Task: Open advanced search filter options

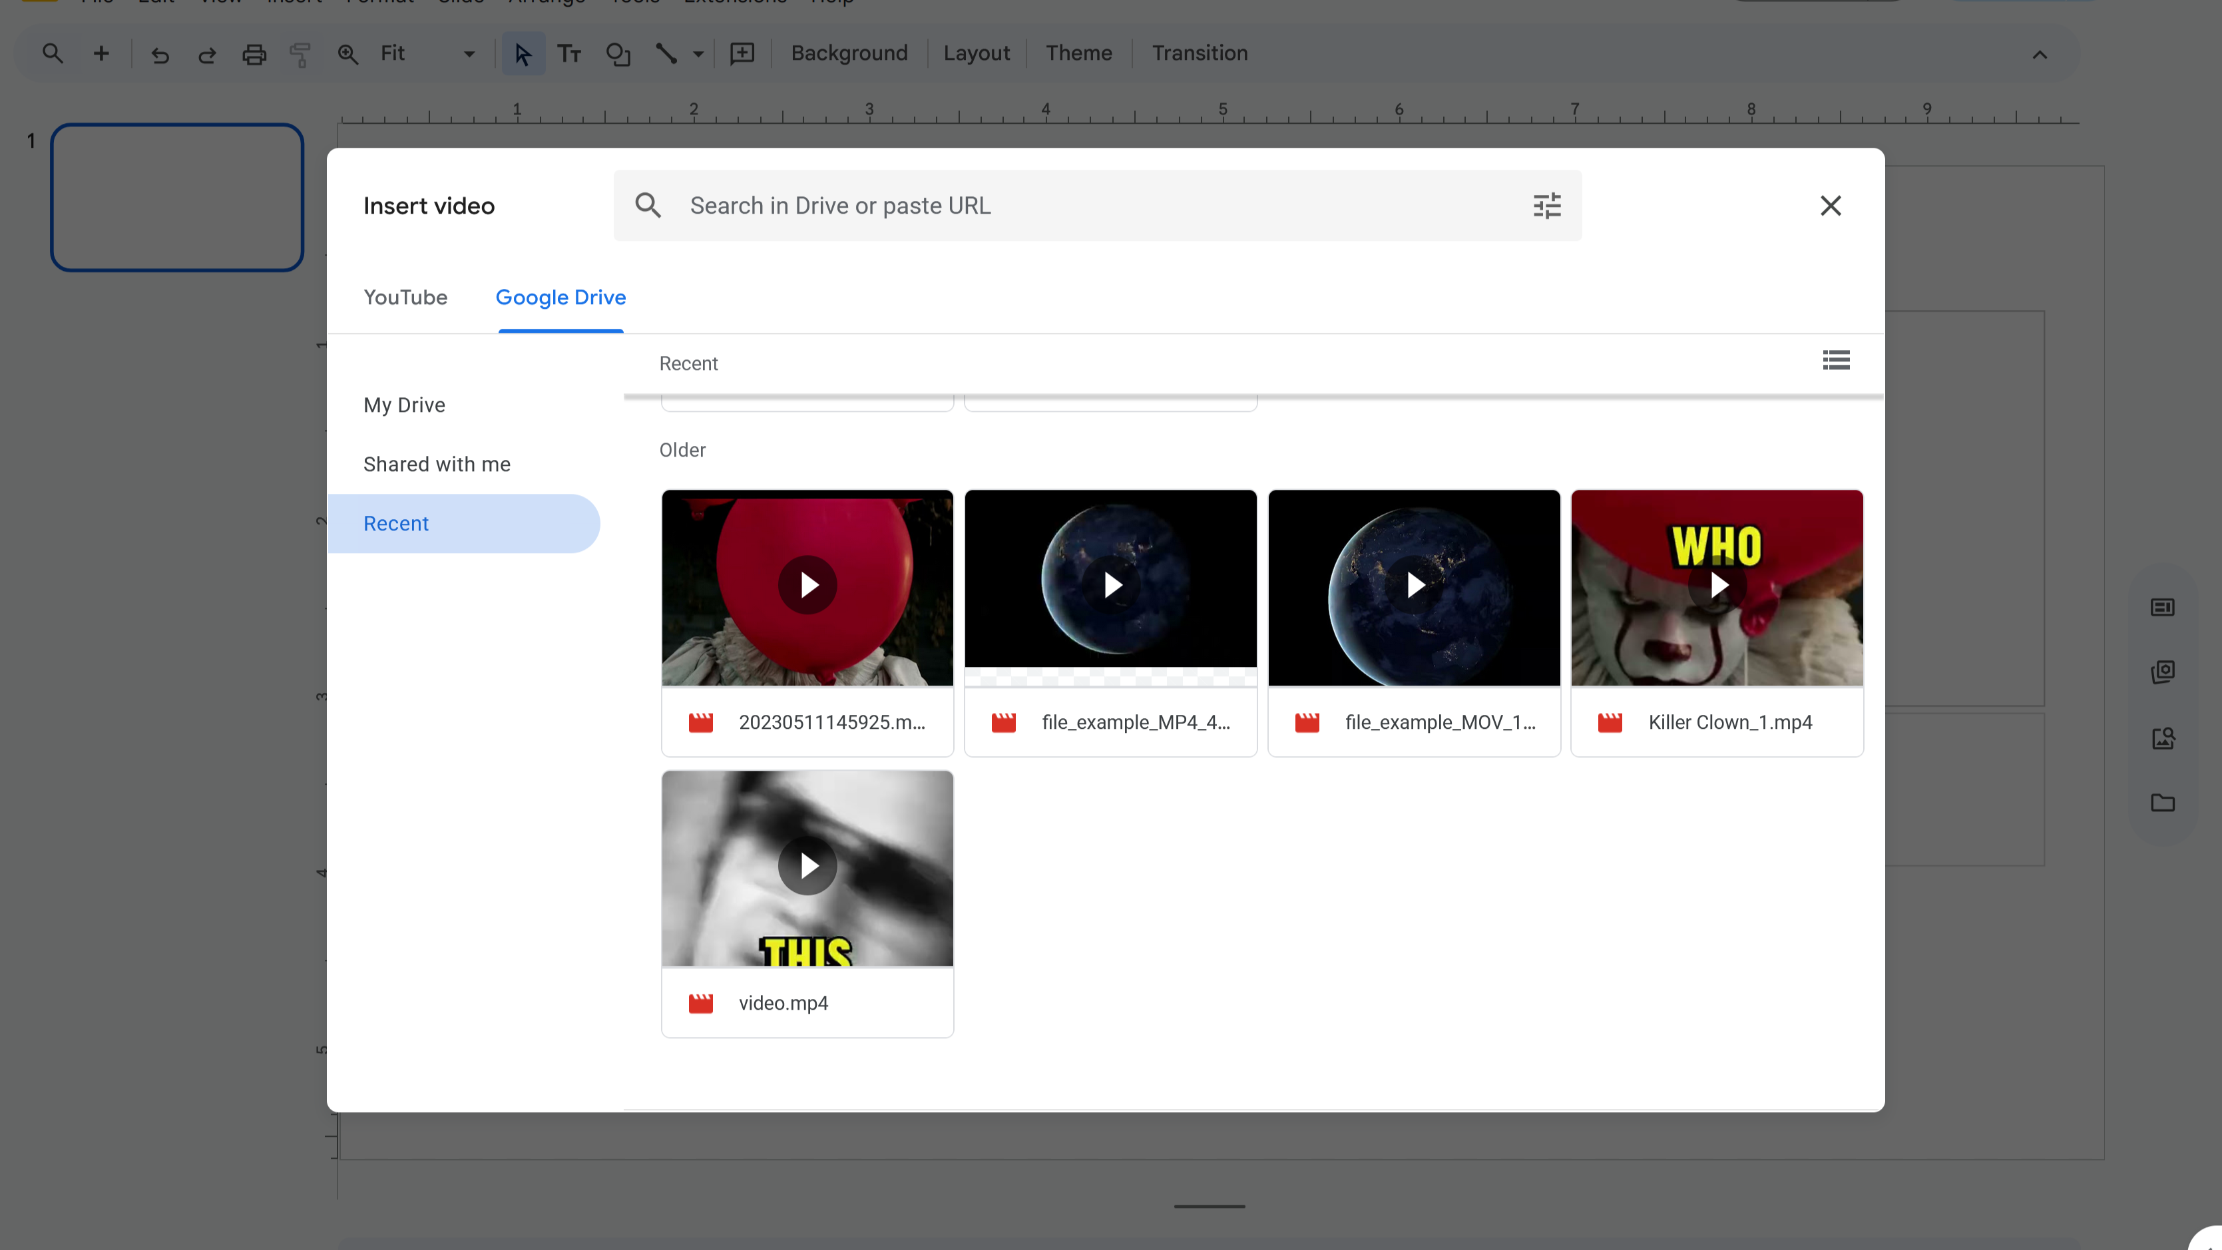Action: [1546, 205]
